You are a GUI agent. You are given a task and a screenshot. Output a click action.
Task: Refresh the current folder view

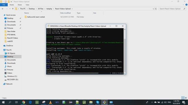pos(156,9)
